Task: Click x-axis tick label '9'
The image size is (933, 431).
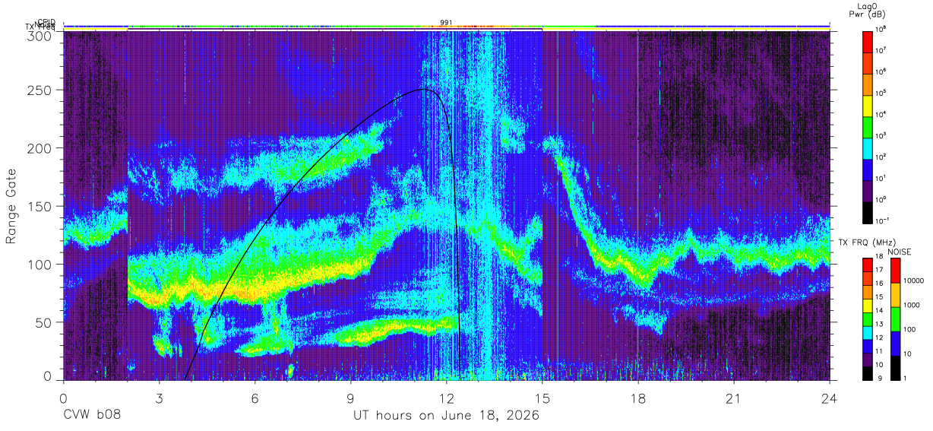Action: (x=351, y=398)
